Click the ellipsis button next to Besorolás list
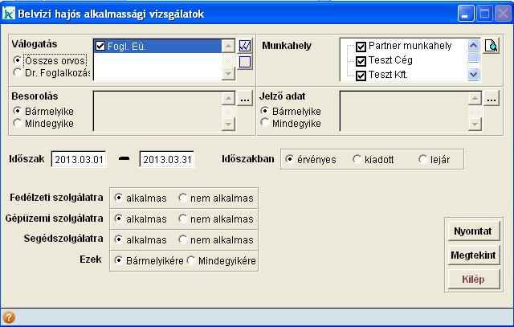The image size is (514, 327). point(246,99)
